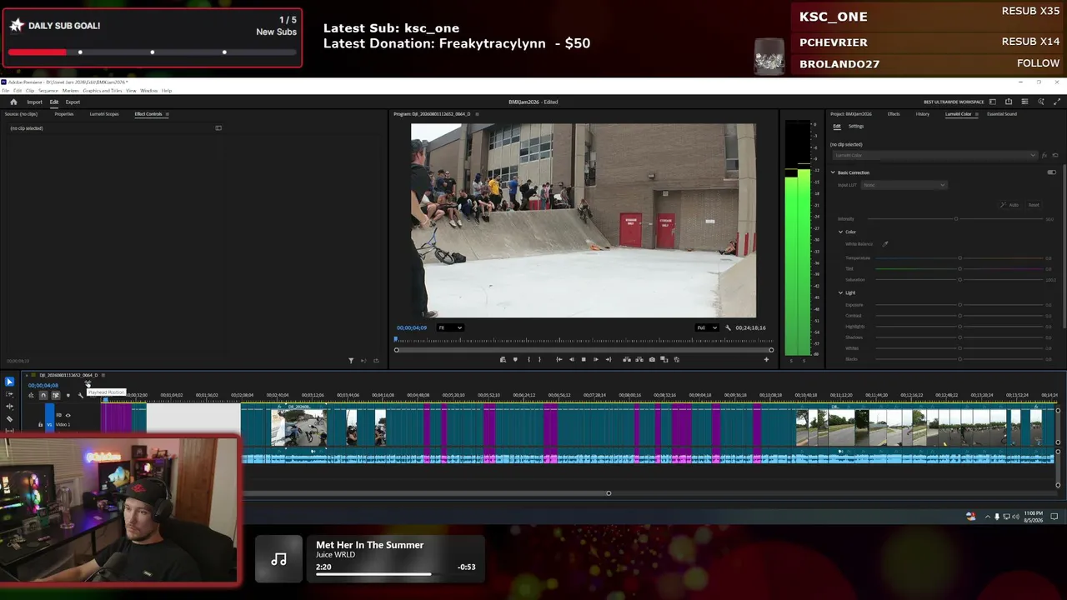Switch to the Lumetri Scopes tab
The height and width of the screenshot is (600, 1067).
(104, 114)
